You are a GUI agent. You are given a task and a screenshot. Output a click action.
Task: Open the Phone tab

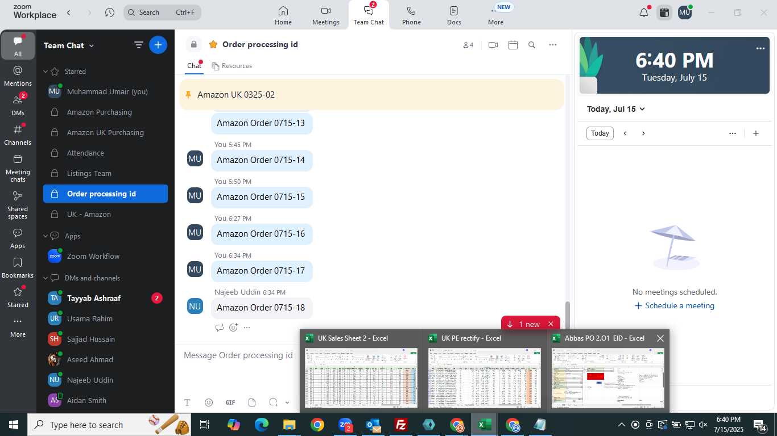point(411,15)
